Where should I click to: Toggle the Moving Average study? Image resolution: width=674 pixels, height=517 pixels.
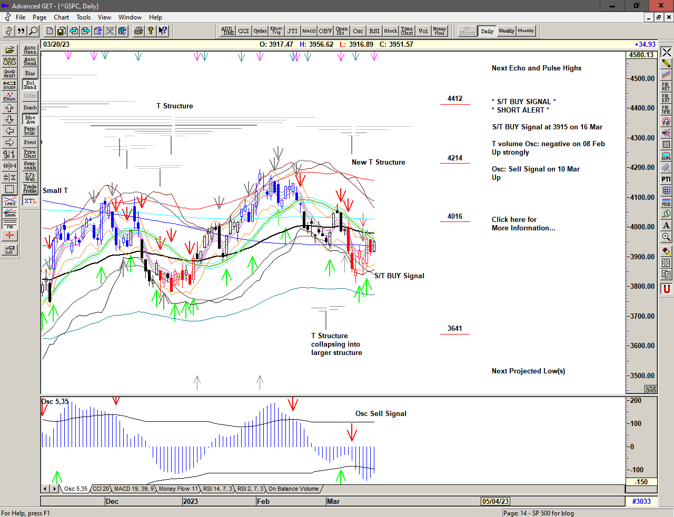coord(30,119)
